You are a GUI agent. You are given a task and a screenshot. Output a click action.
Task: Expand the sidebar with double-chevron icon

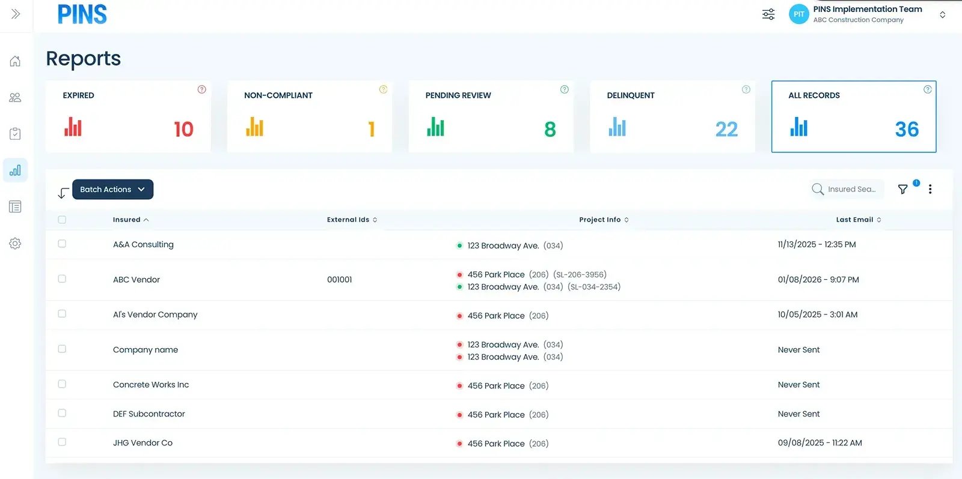(16, 14)
